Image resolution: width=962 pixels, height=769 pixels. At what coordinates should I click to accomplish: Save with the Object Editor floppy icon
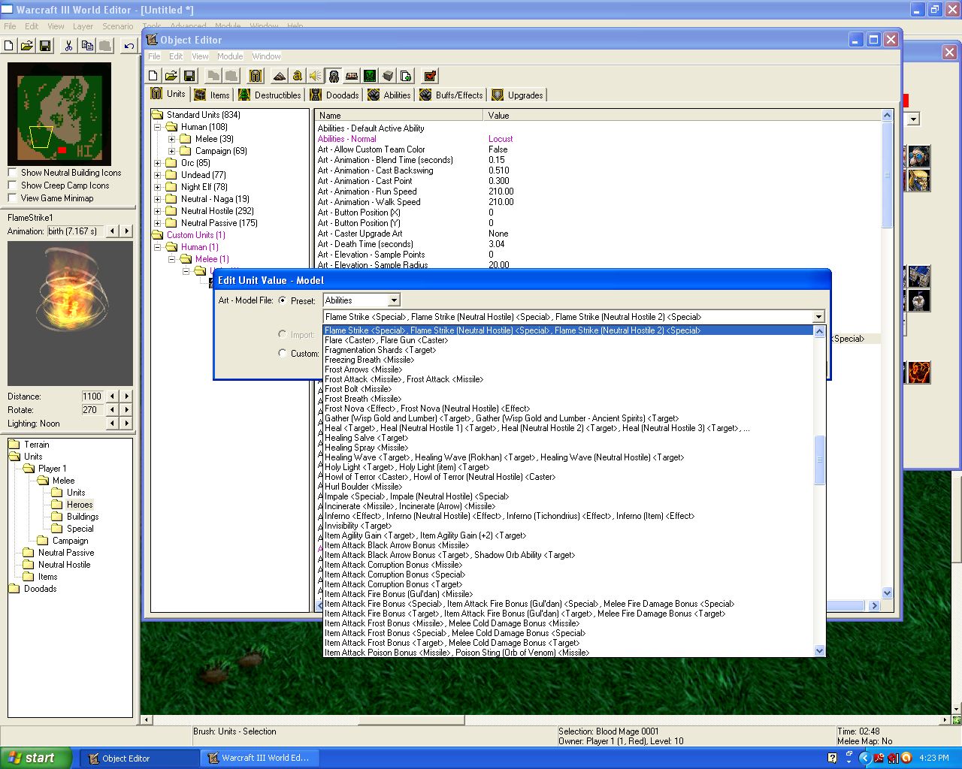(x=189, y=76)
